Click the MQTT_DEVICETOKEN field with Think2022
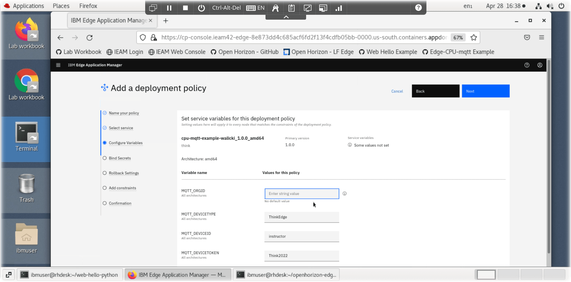 pos(302,256)
